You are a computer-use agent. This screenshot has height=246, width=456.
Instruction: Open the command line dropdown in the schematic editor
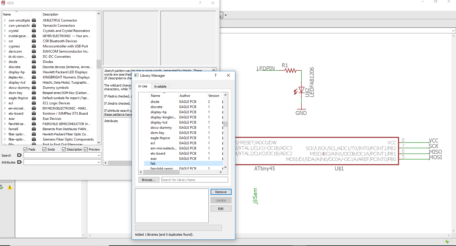pos(453,30)
